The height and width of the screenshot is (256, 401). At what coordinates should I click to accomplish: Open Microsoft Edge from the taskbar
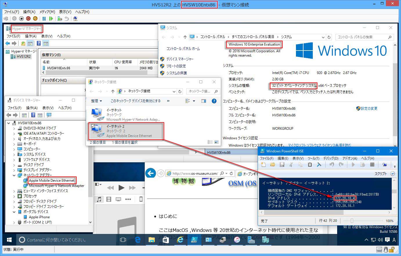(x=138, y=240)
